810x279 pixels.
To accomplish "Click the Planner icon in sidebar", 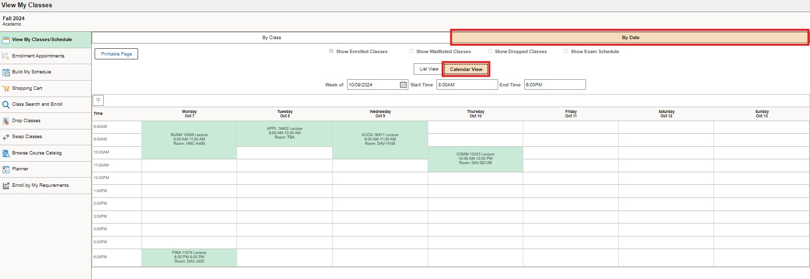I will 6,169.
